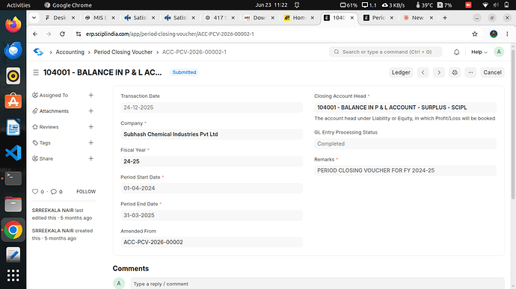Screen dimensions: 516x289
Task: Open comments count bubble icon
Action: (54, 191)
